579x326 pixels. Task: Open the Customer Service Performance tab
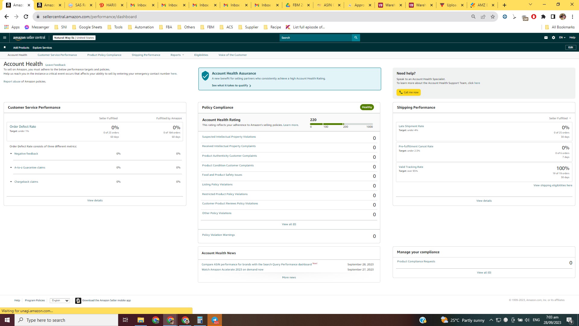(57, 55)
